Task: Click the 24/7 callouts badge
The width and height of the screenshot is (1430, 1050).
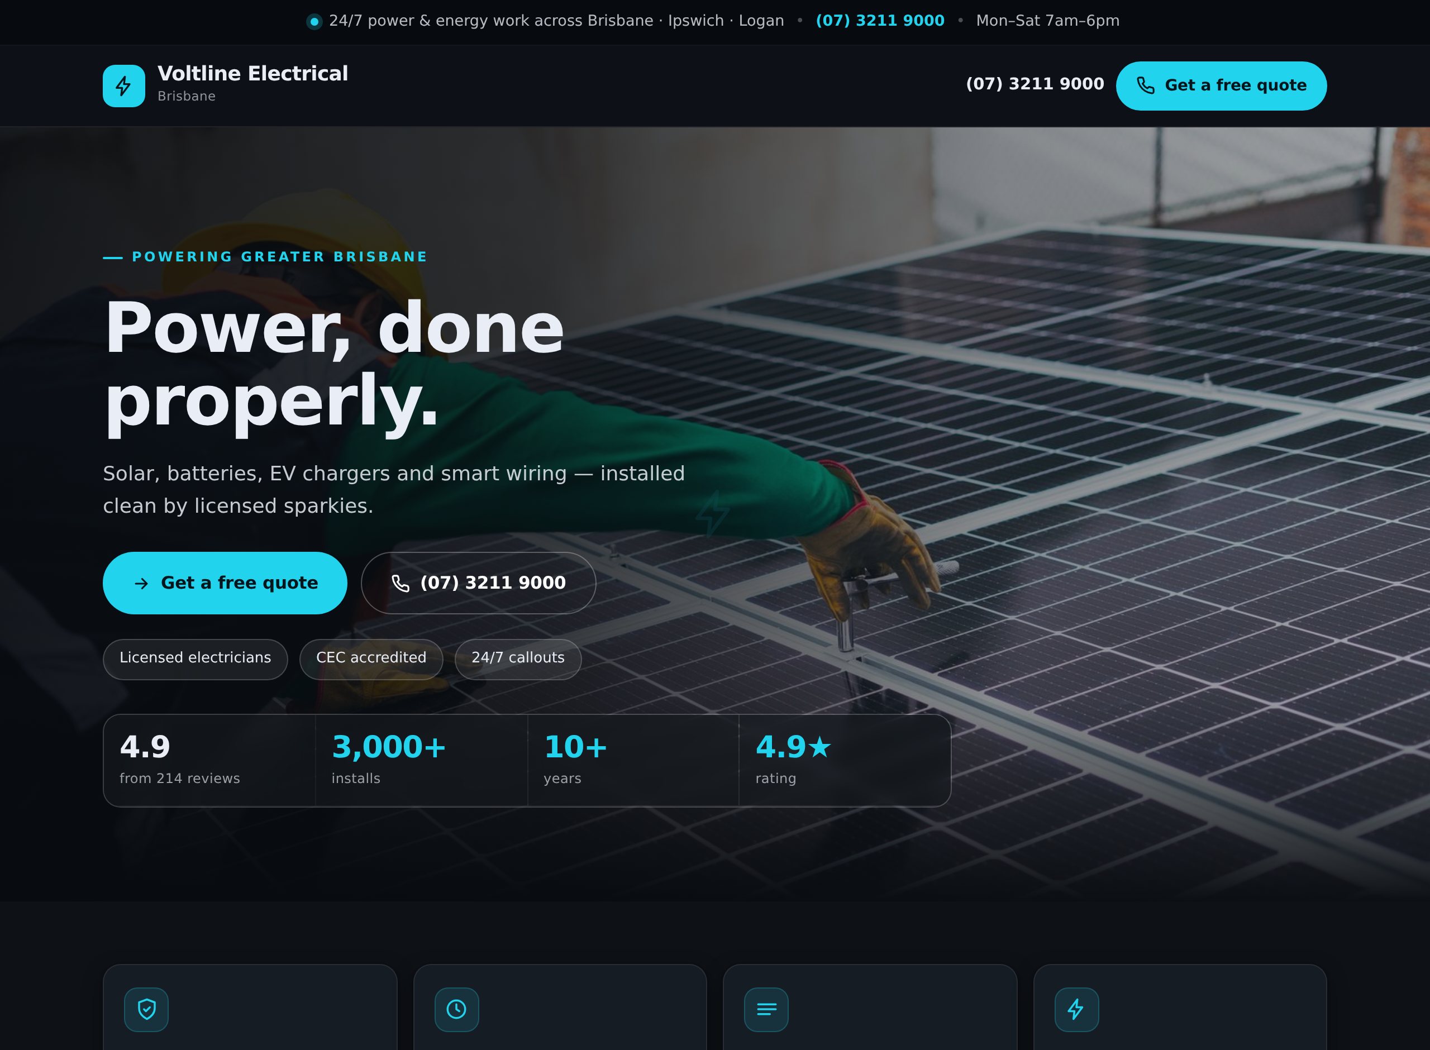Action: [x=518, y=659]
